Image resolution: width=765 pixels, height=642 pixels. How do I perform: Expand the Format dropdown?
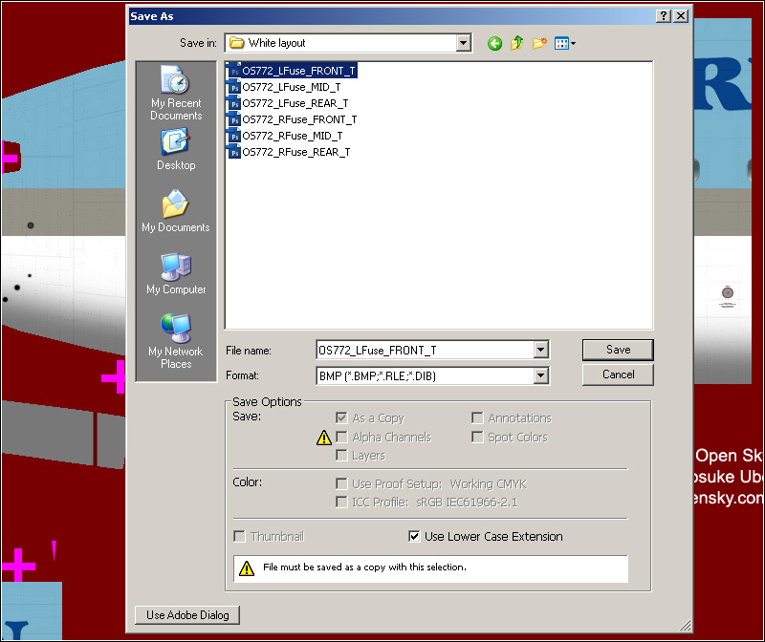click(x=541, y=375)
